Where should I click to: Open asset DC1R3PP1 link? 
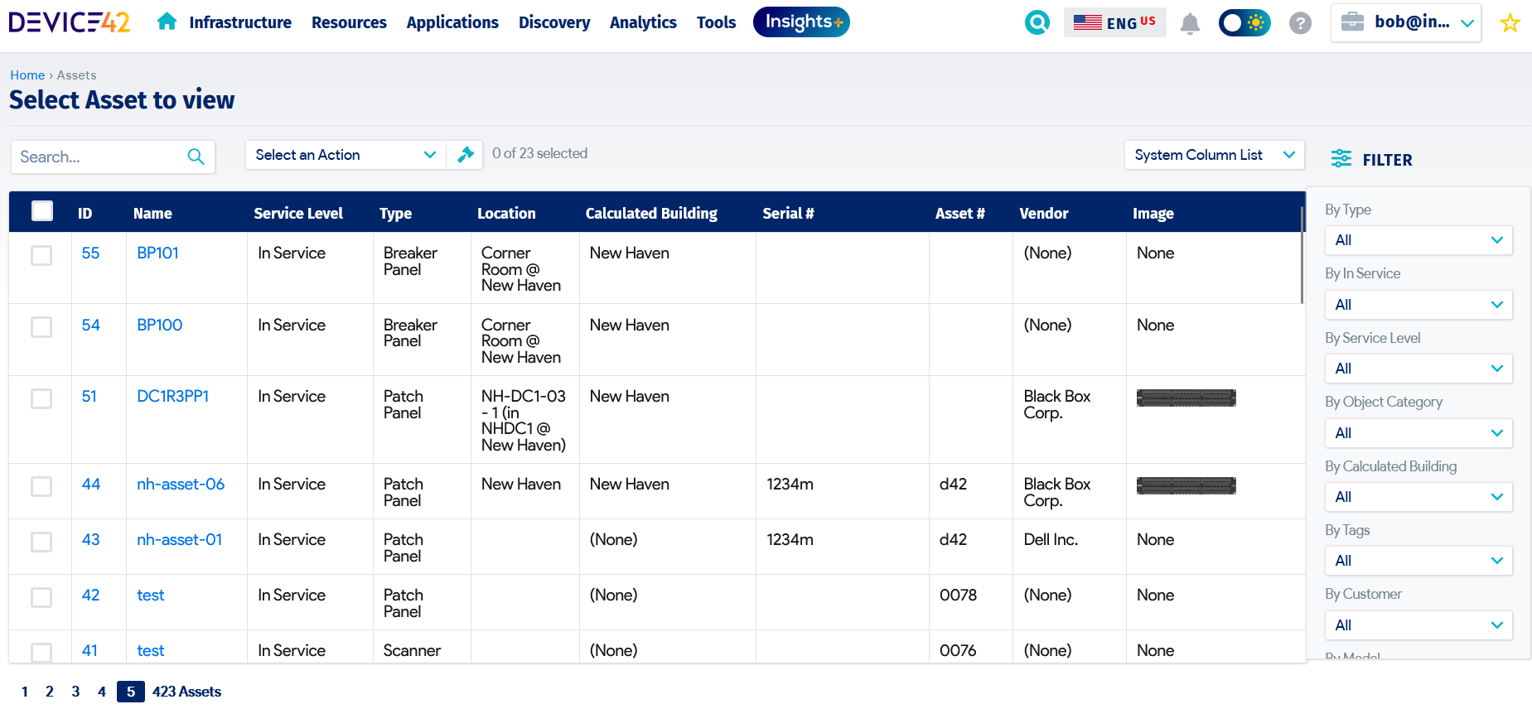(x=172, y=397)
